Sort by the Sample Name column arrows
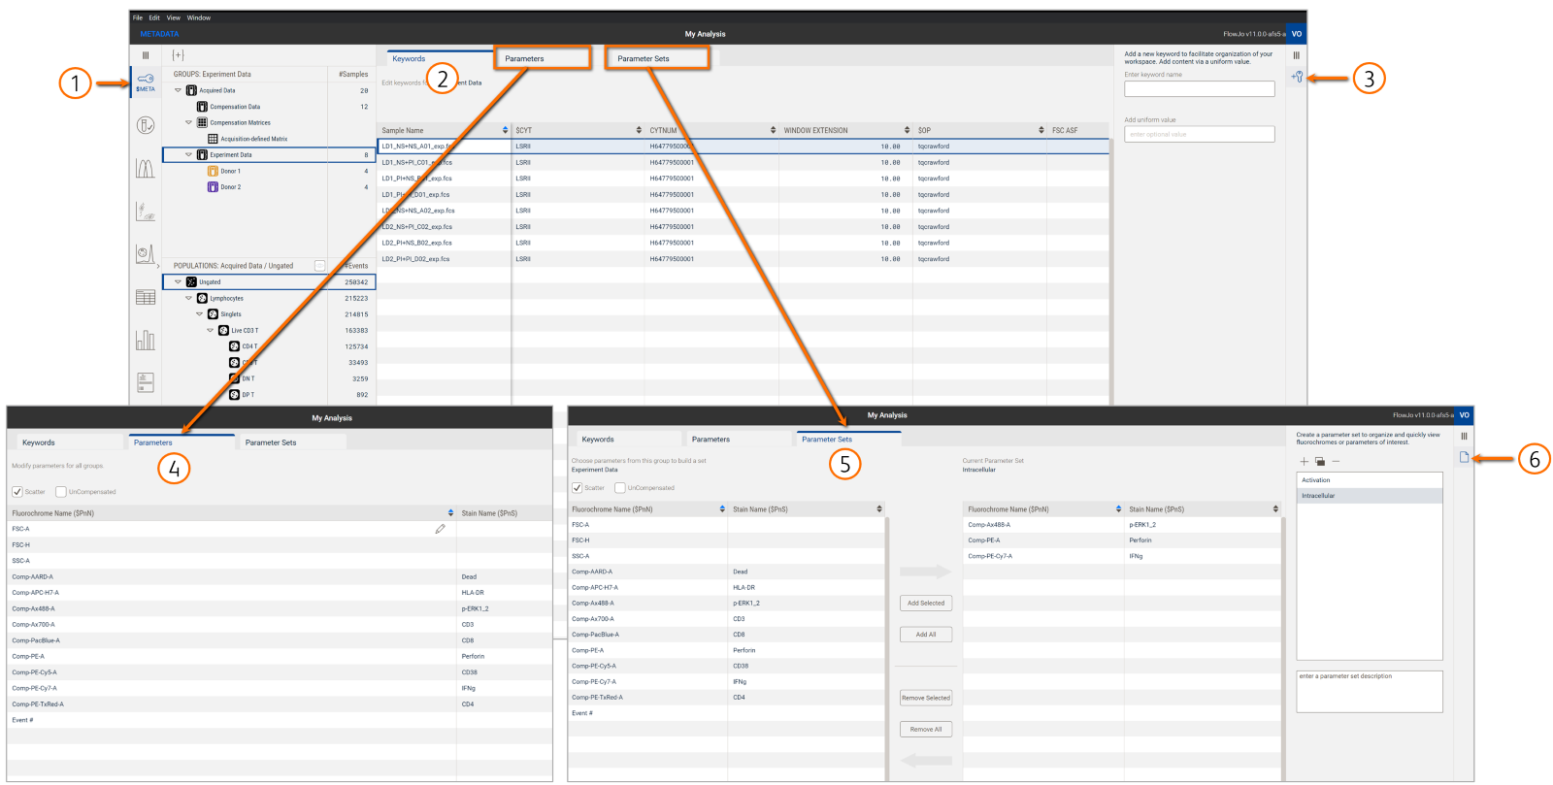Image resolution: width=1553 pixels, height=785 pixels. tap(505, 130)
